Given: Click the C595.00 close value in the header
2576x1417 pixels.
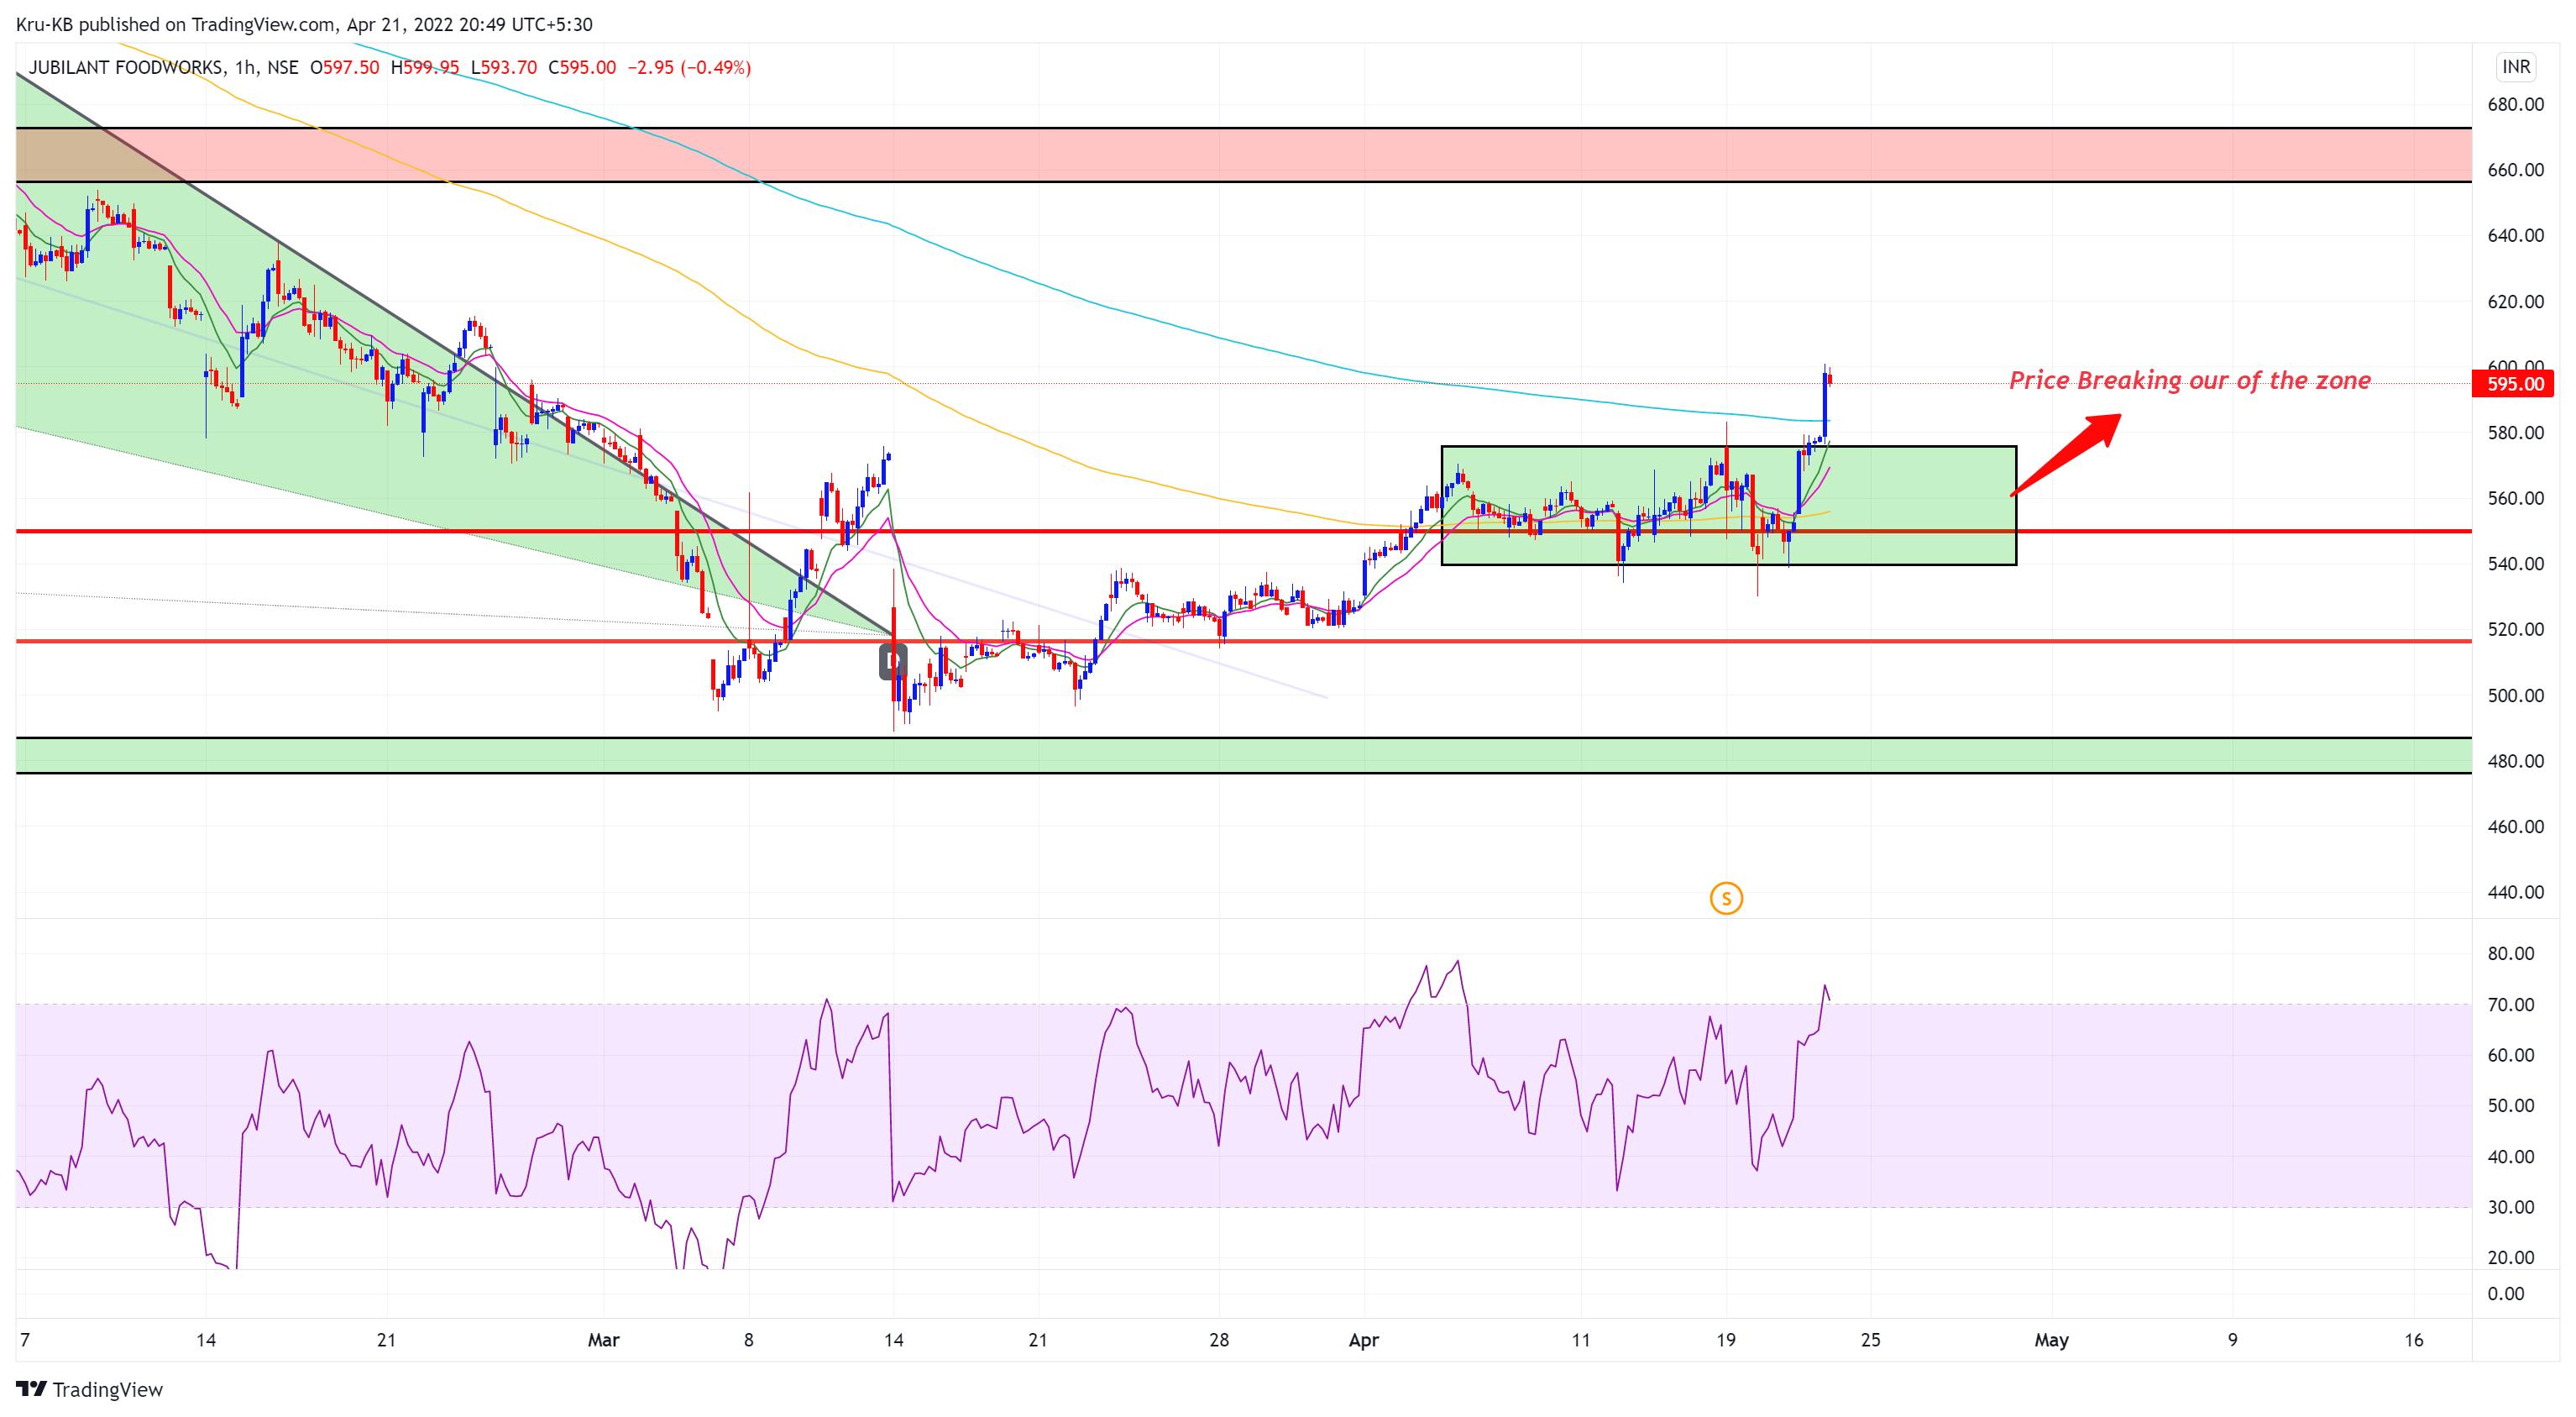Looking at the screenshot, I should click(582, 67).
